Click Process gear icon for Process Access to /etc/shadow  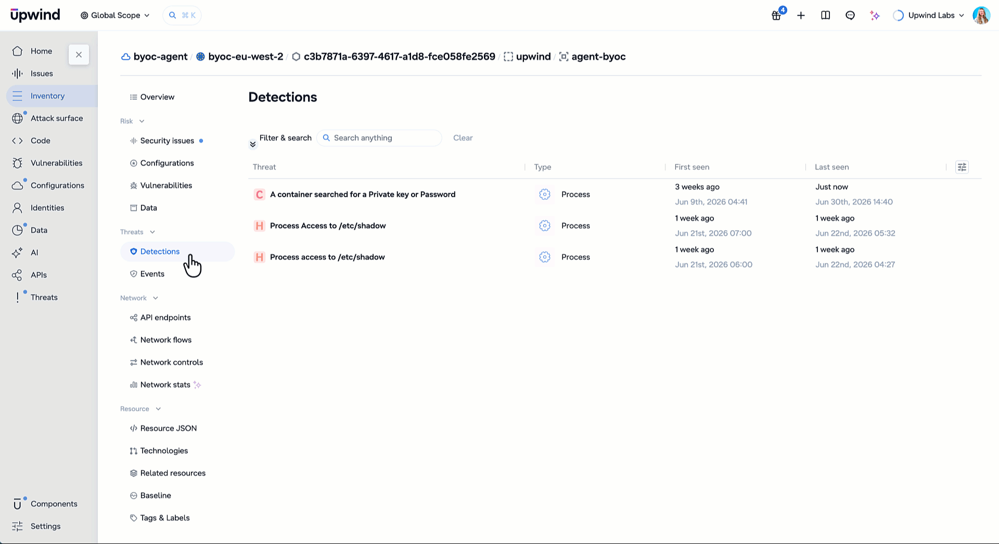point(545,225)
